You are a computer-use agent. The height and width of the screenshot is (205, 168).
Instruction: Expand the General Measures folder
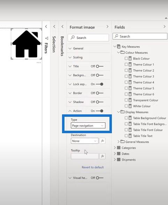(118, 142)
